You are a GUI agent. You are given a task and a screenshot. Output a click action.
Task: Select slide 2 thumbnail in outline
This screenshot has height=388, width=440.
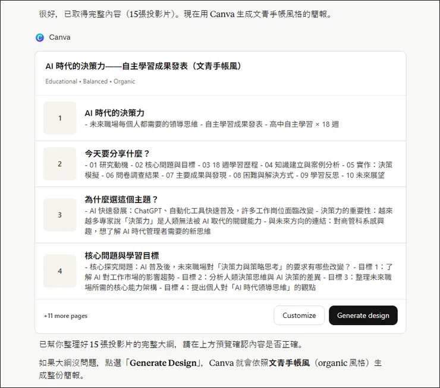click(x=60, y=164)
